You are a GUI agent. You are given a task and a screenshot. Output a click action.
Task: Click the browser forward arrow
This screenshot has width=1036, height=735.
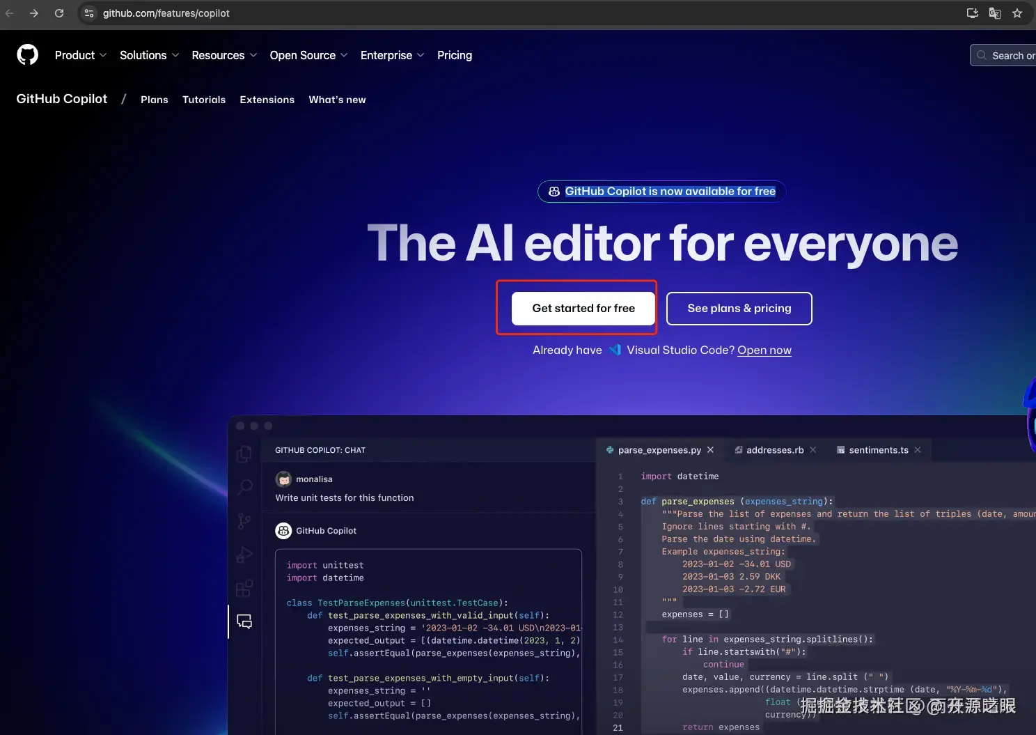[34, 13]
